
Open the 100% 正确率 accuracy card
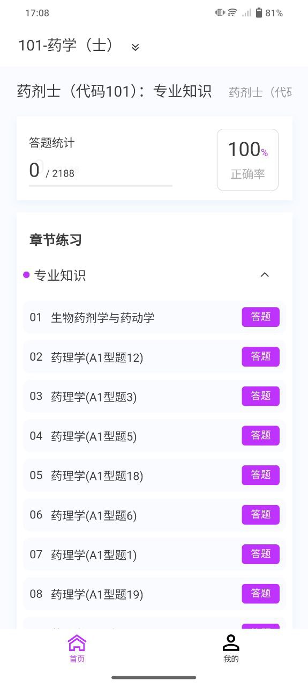tap(247, 160)
